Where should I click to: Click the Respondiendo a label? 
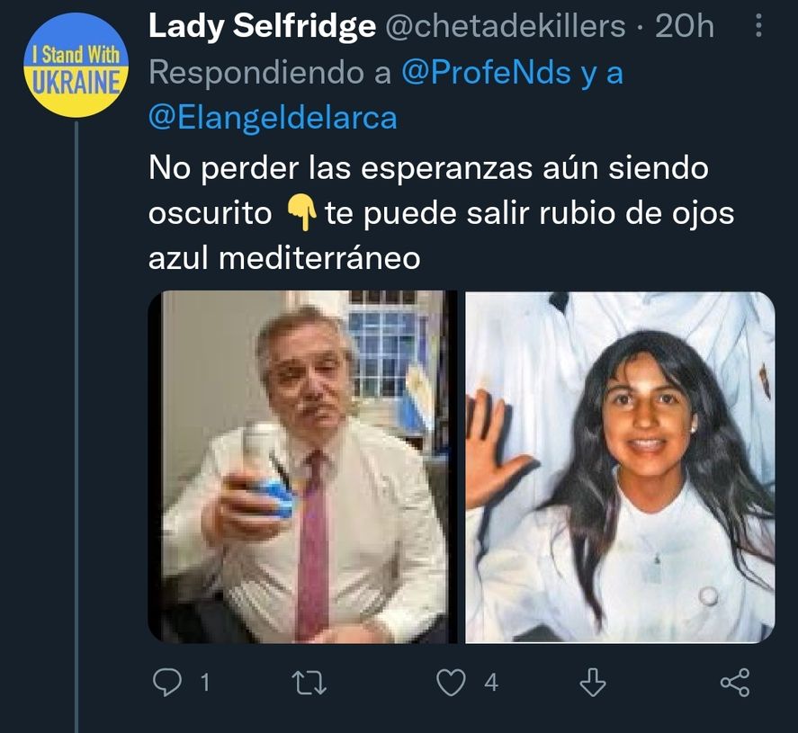pos(270,73)
